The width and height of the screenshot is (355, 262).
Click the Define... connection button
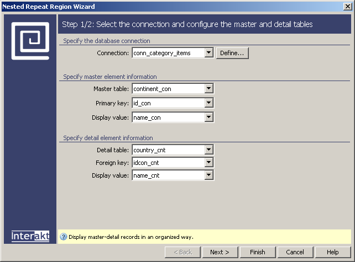[x=232, y=53]
